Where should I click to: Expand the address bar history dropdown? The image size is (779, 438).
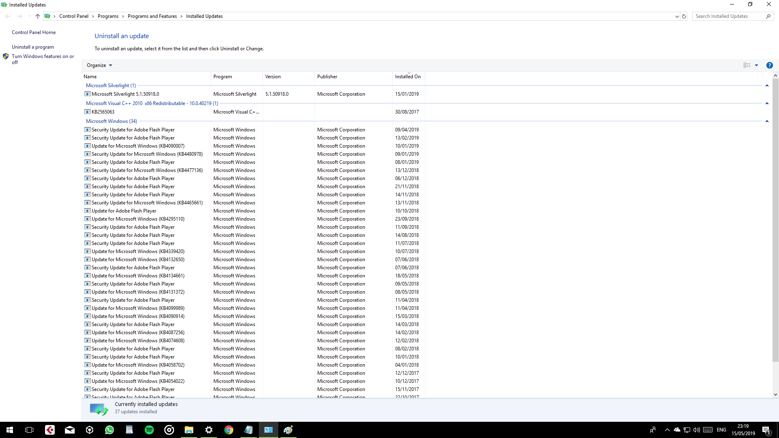[x=677, y=16]
